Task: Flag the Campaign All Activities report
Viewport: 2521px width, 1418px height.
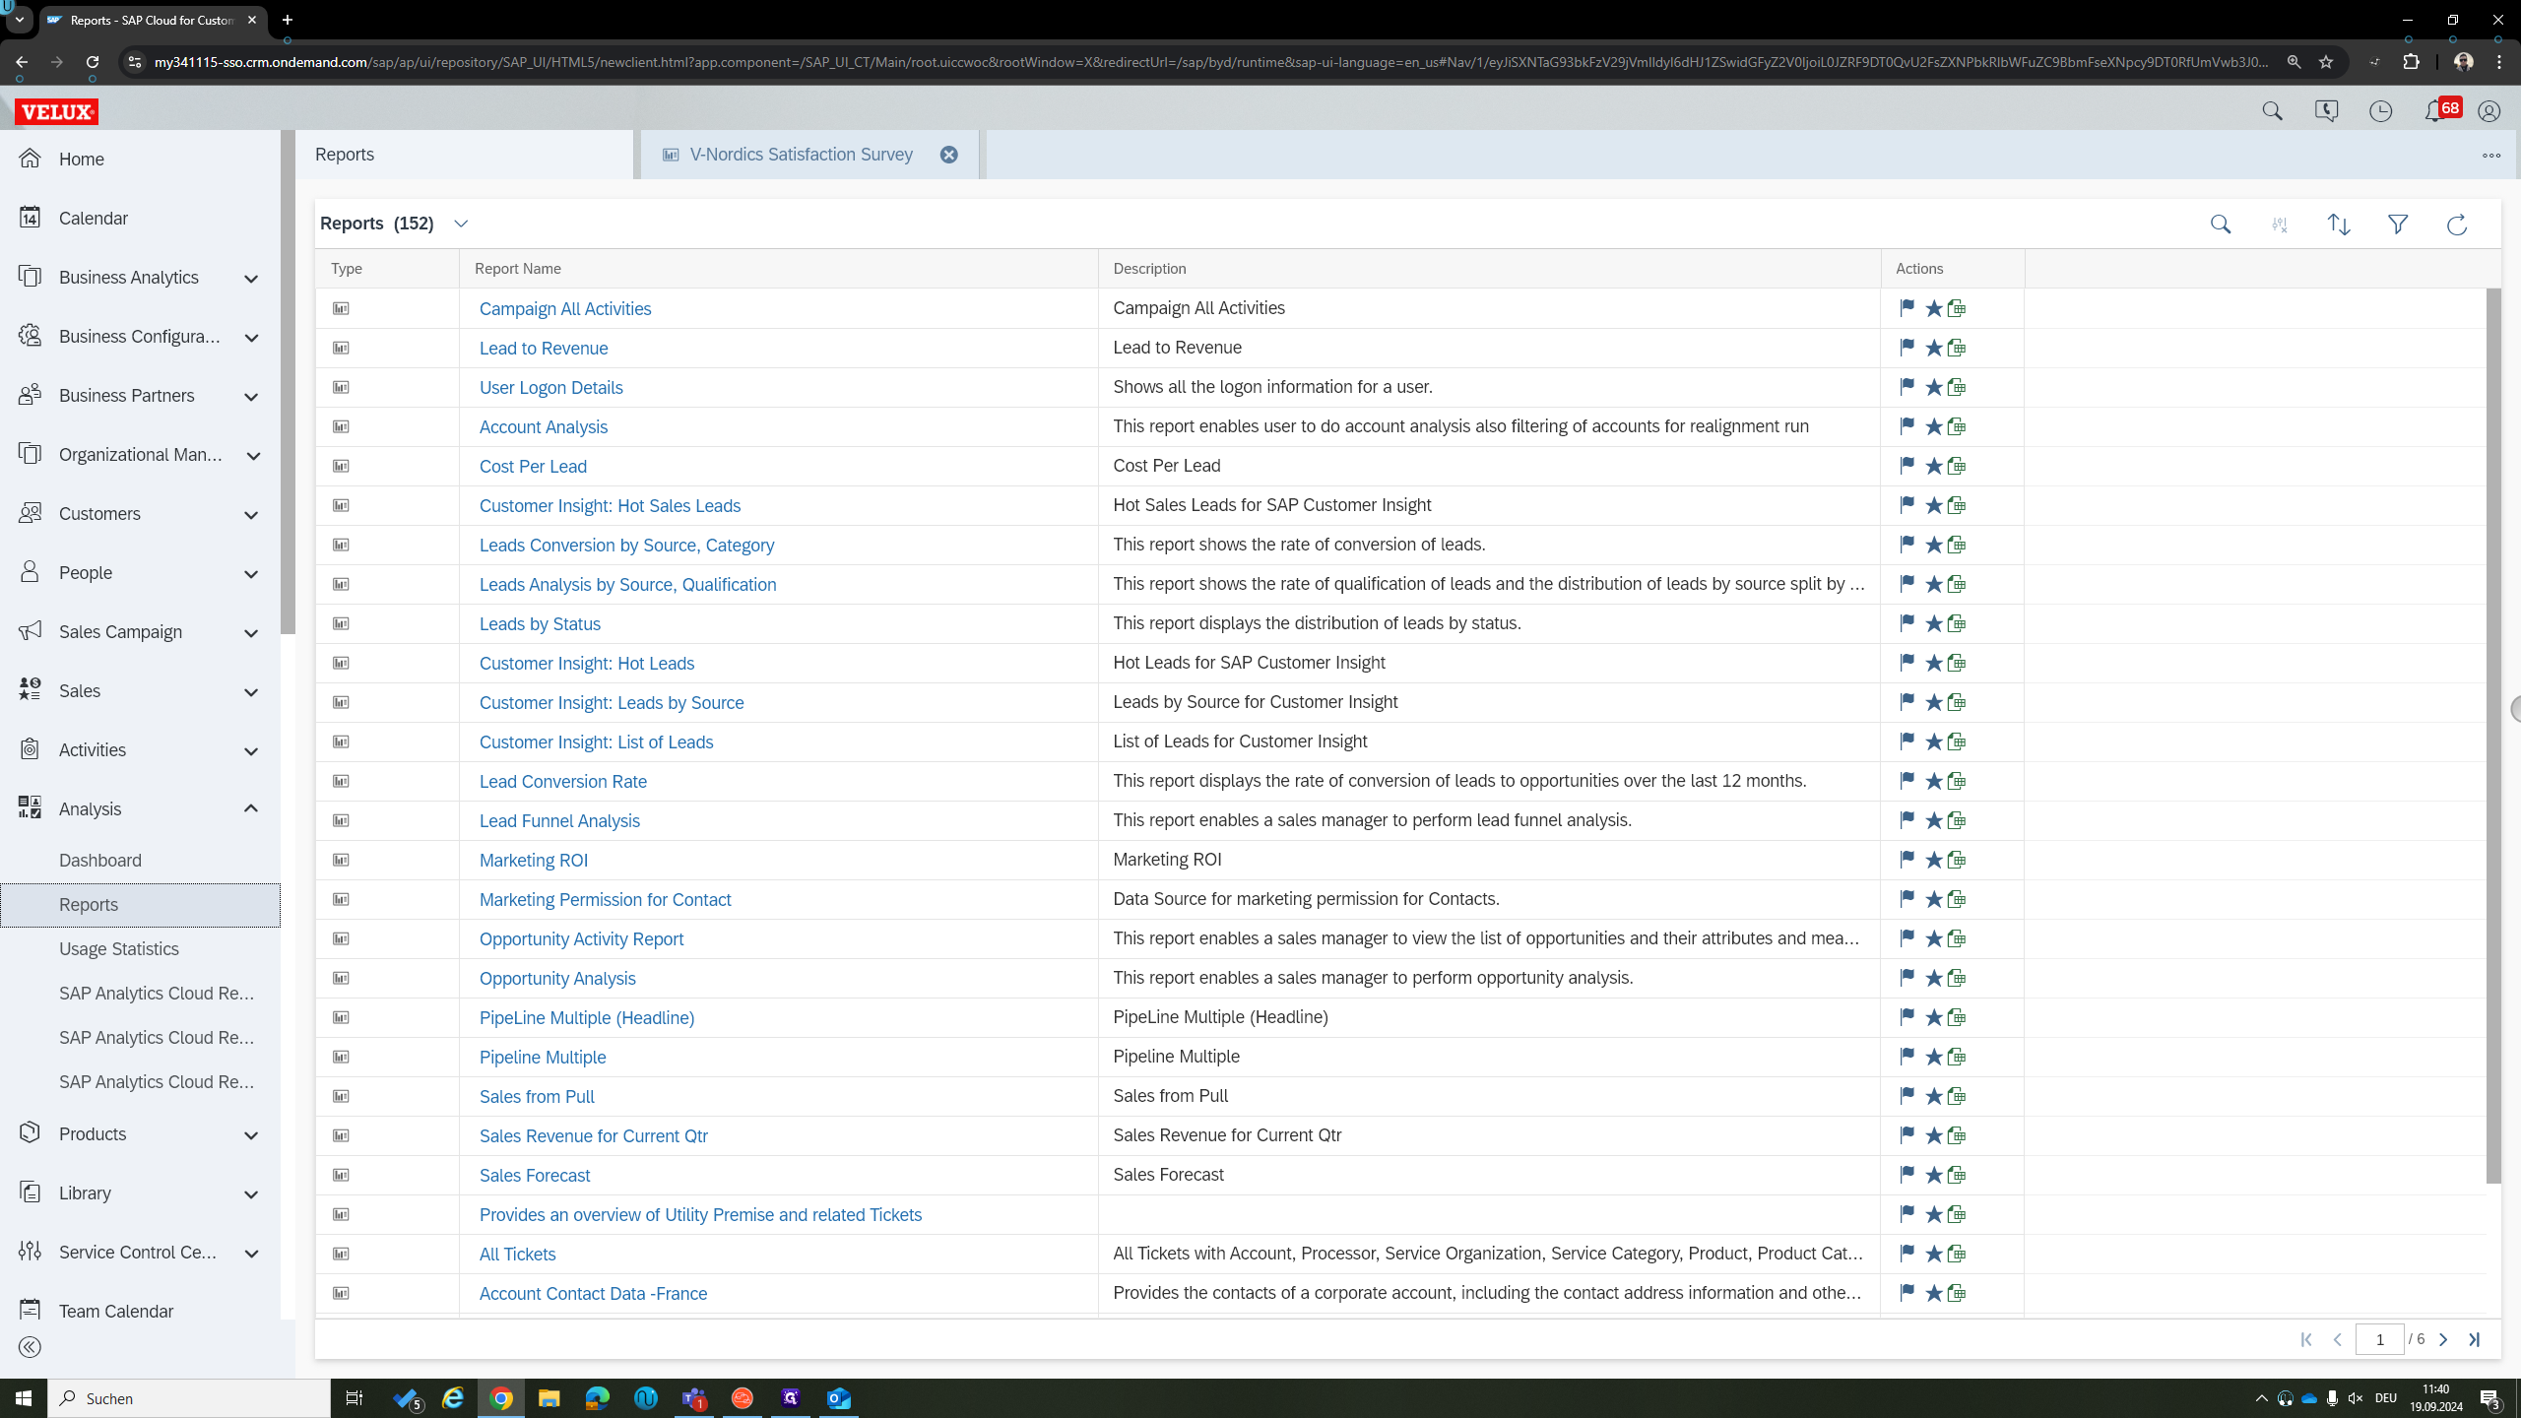Action: 1907,307
